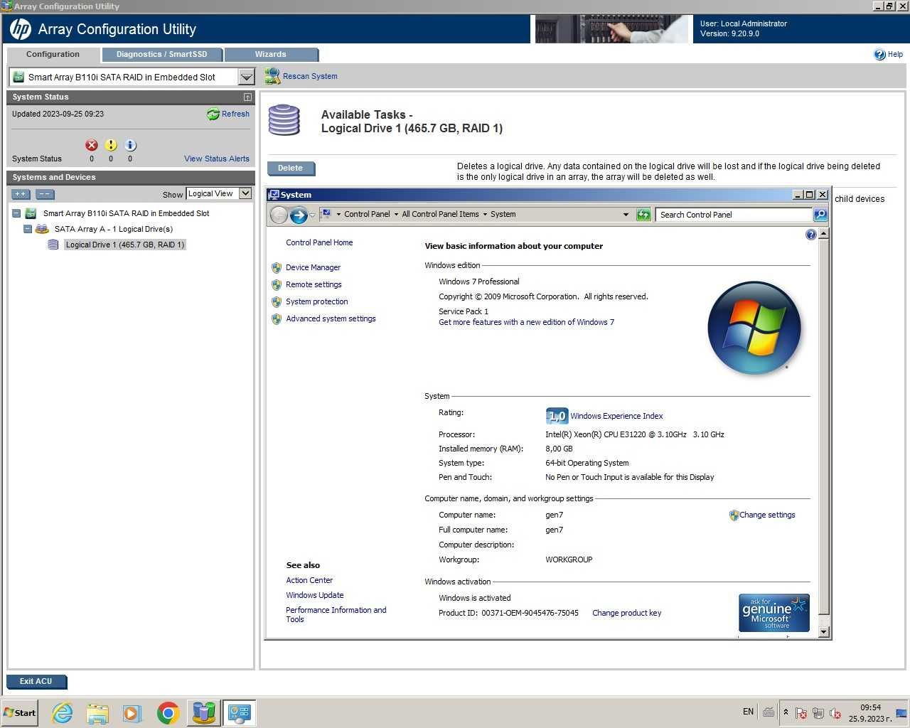The width and height of the screenshot is (910, 728).
Task: Click the Logical Drive 1 disk icon in tree
Action: pos(53,245)
